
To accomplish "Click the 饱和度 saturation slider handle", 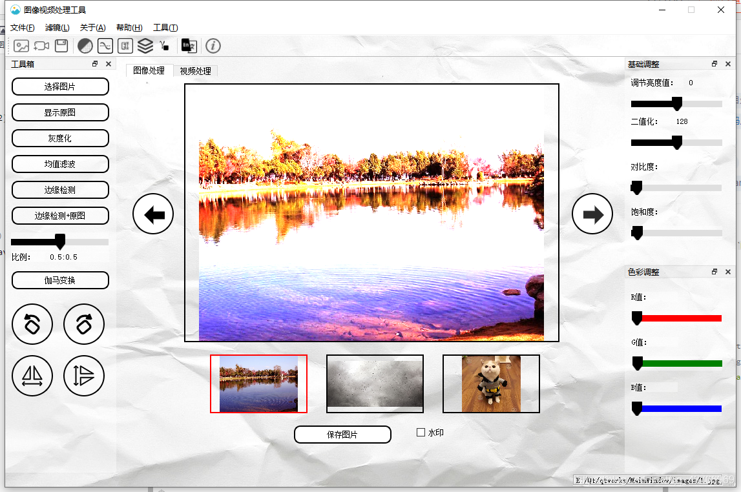I will (x=637, y=232).
